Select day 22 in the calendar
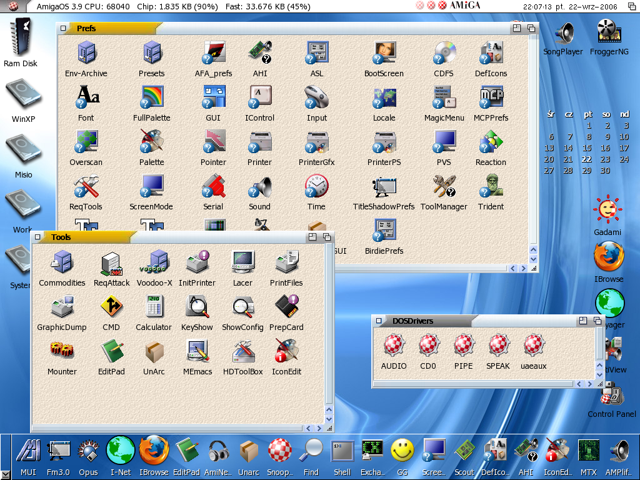Image resolution: width=640 pixels, height=480 pixels. 586,159
